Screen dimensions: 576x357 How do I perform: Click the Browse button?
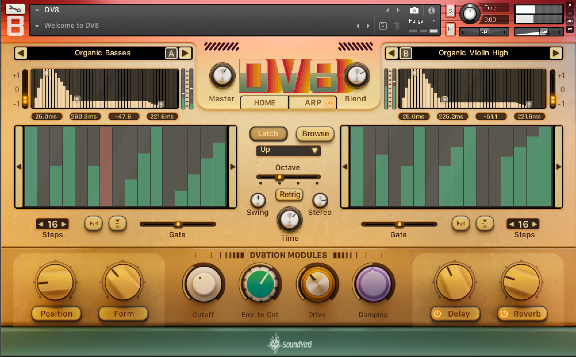tap(315, 133)
